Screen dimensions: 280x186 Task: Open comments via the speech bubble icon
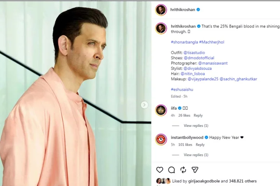click(171, 170)
